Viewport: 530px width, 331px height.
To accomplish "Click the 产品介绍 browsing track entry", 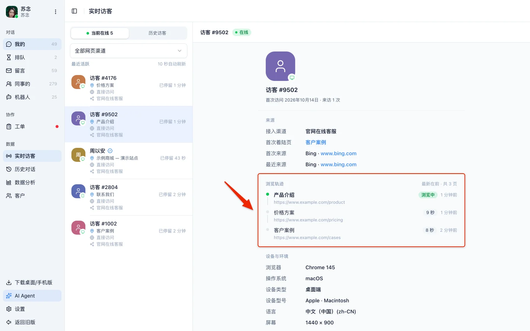I will [x=361, y=198].
